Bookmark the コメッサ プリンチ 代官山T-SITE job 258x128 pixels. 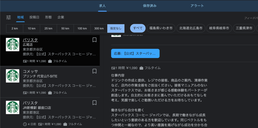click(94, 71)
